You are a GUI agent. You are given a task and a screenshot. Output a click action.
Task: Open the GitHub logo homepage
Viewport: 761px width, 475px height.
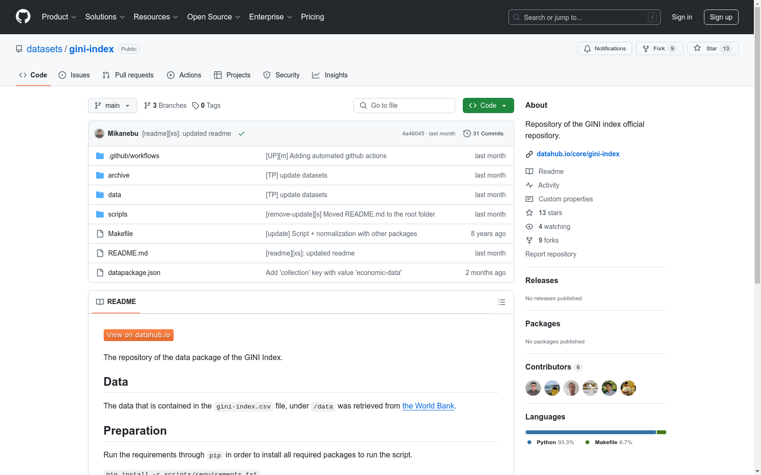(x=23, y=17)
